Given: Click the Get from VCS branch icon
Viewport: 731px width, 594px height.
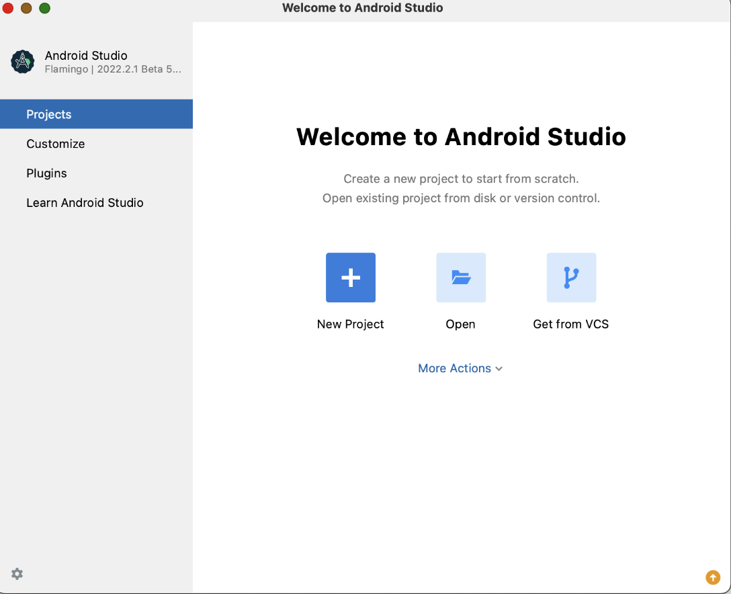Looking at the screenshot, I should click(x=571, y=278).
